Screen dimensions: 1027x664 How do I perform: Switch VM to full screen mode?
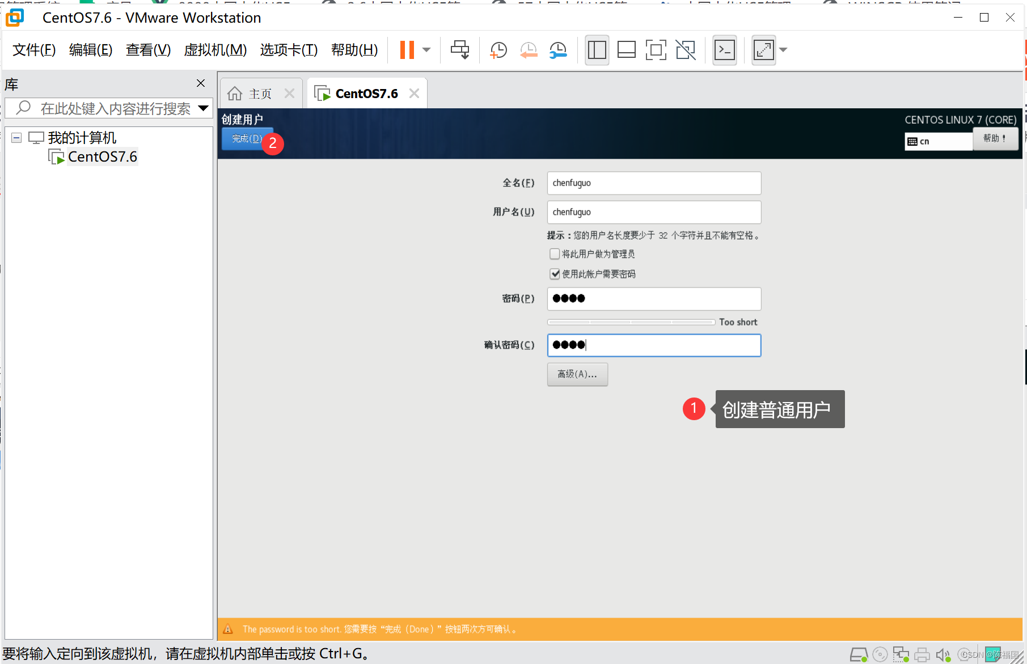point(656,50)
